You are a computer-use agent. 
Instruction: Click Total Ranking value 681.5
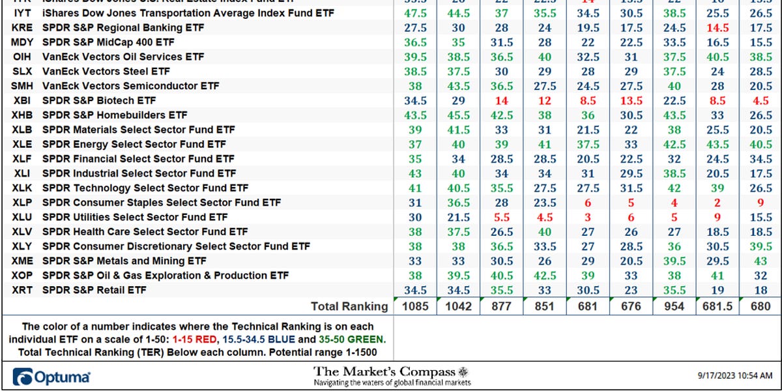pos(717,306)
